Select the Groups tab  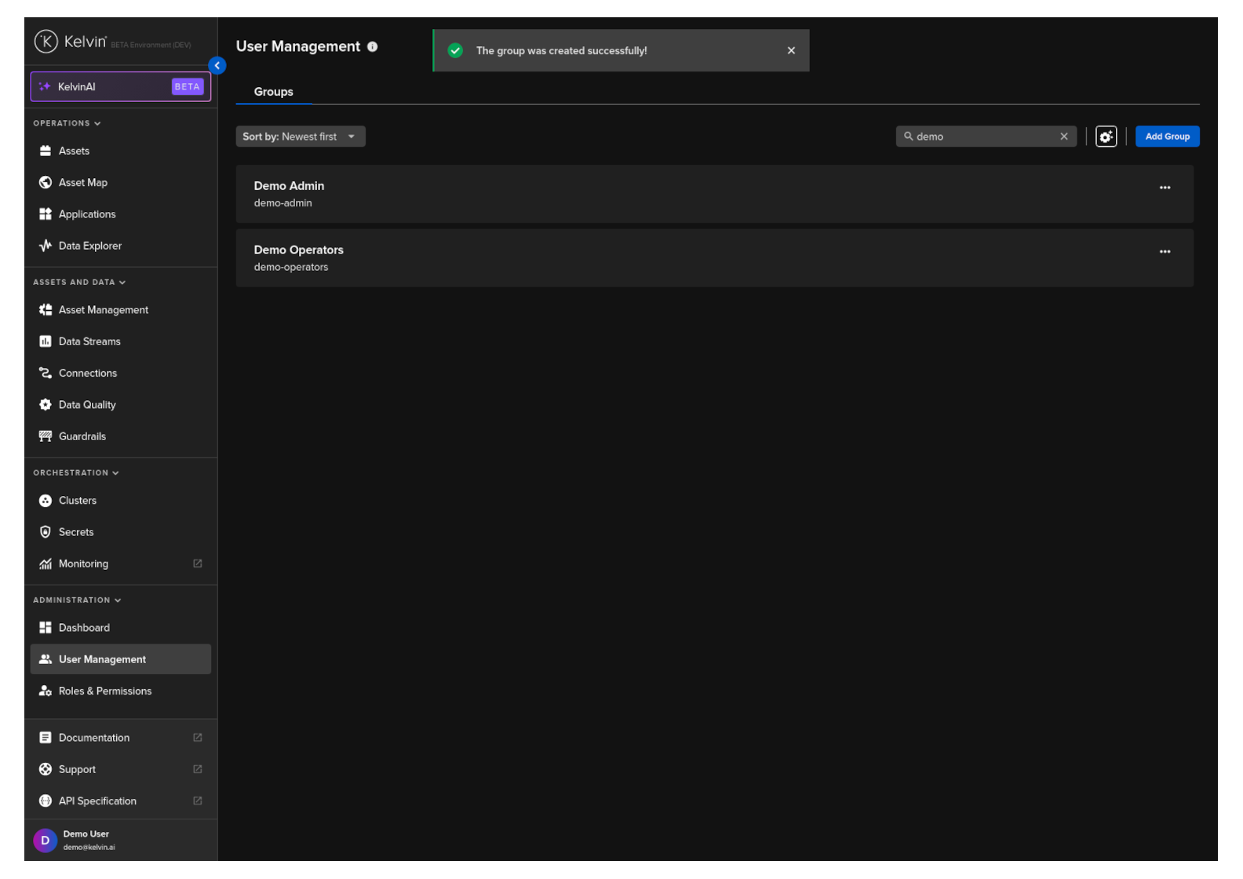(x=273, y=92)
